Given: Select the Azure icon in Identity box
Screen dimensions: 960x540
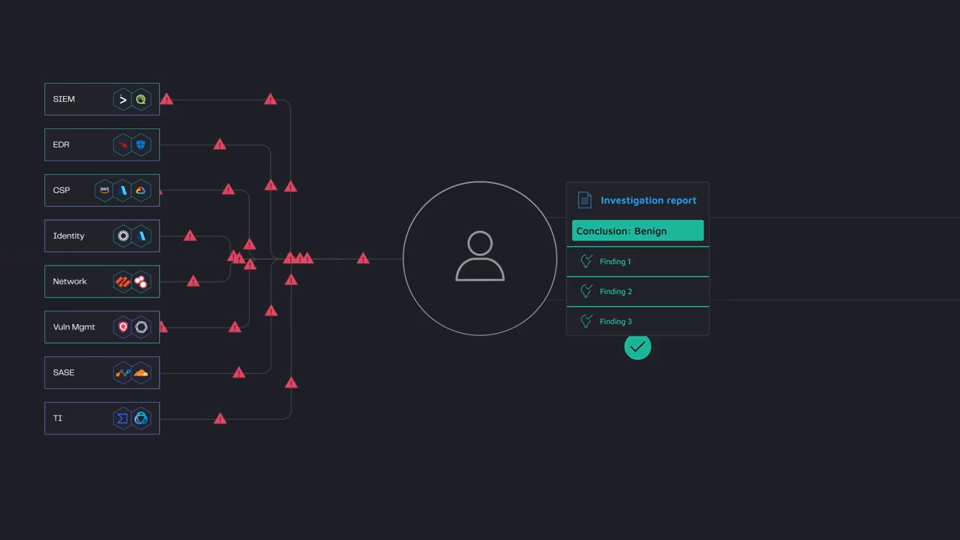Looking at the screenshot, I should 141,236.
